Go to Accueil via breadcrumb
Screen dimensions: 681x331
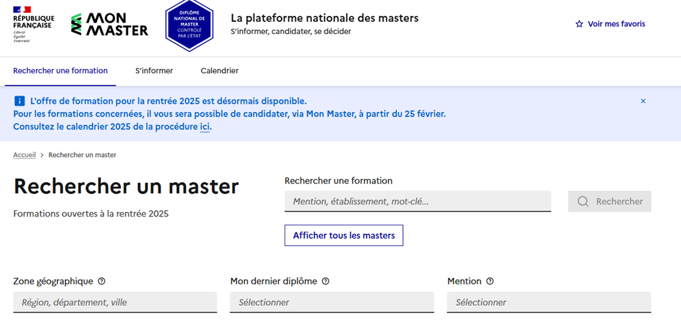tap(25, 155)
